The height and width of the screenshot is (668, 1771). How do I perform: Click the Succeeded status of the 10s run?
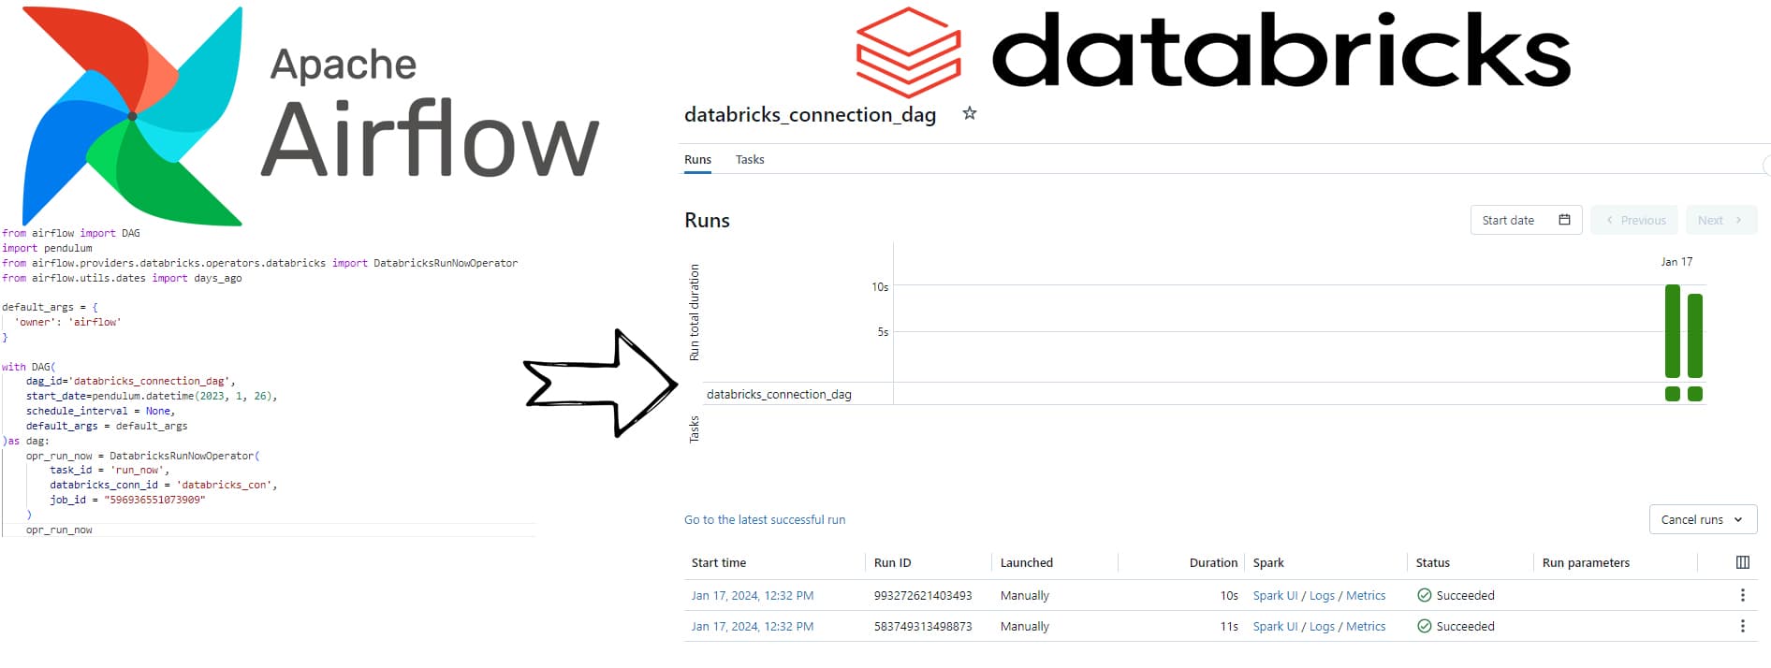point(1456,595)
